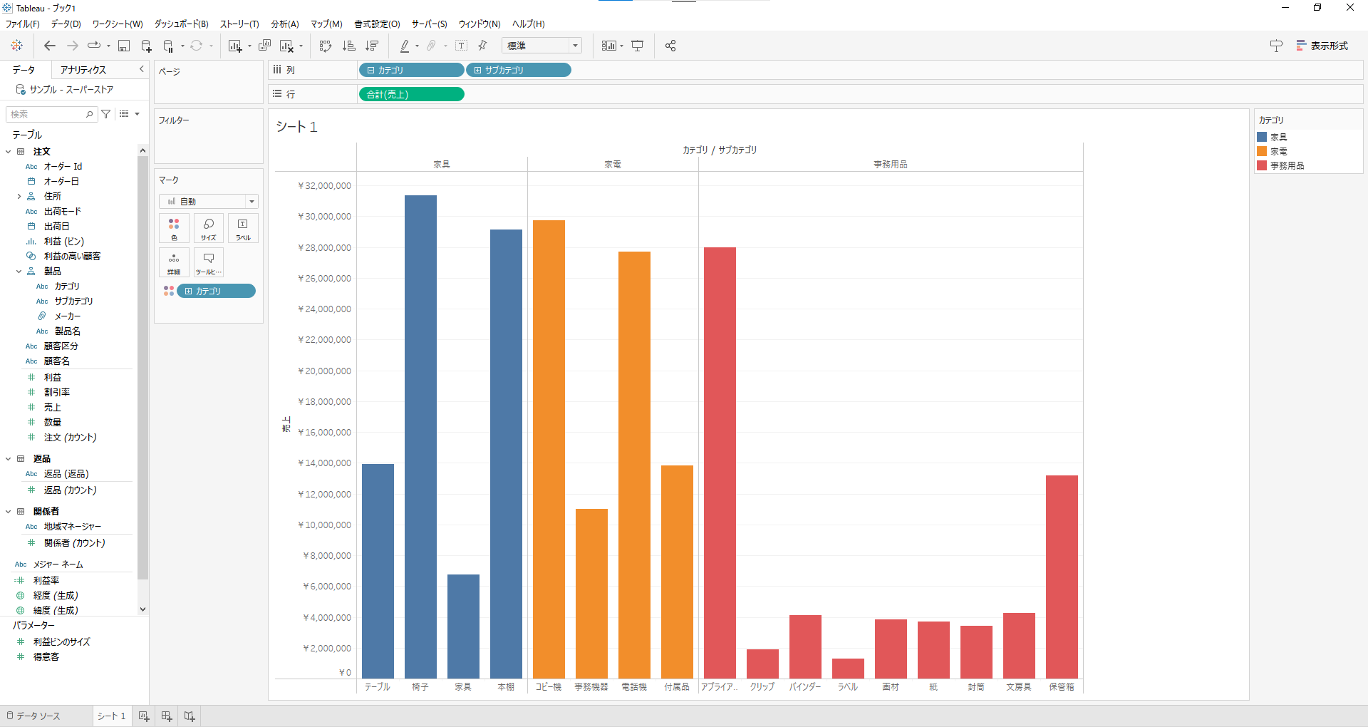Click the save workbook icon
The width and height of the screenshot is (1368, 727).
pyautogui.click(x=123, y=46)
